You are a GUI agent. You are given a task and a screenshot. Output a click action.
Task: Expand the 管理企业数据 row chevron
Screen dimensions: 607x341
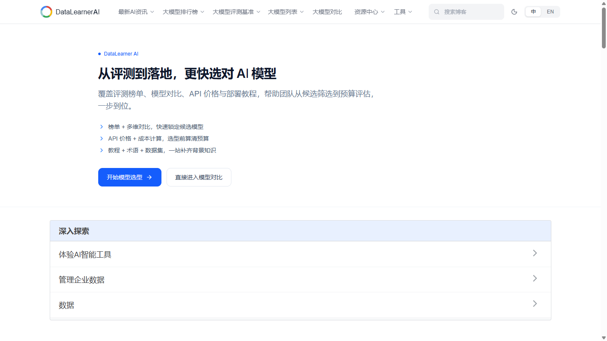pos(535,278)
